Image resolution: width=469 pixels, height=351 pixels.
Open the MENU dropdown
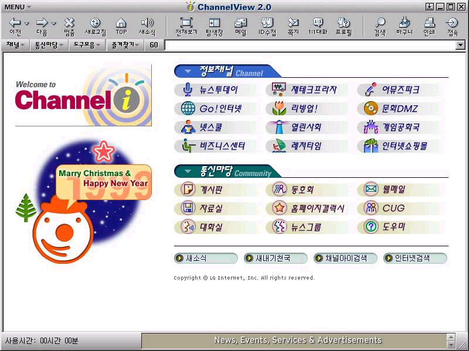18,7
